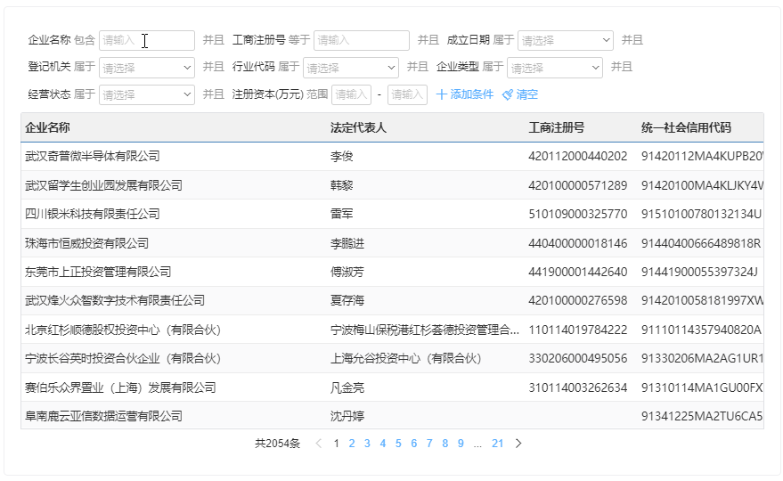Click legal representative 傅淑芳
This screenshot has width=783, height=481.
[347, 272]
